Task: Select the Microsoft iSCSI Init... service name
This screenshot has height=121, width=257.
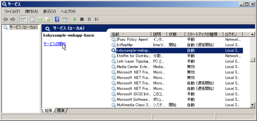Action: (134, 94)
